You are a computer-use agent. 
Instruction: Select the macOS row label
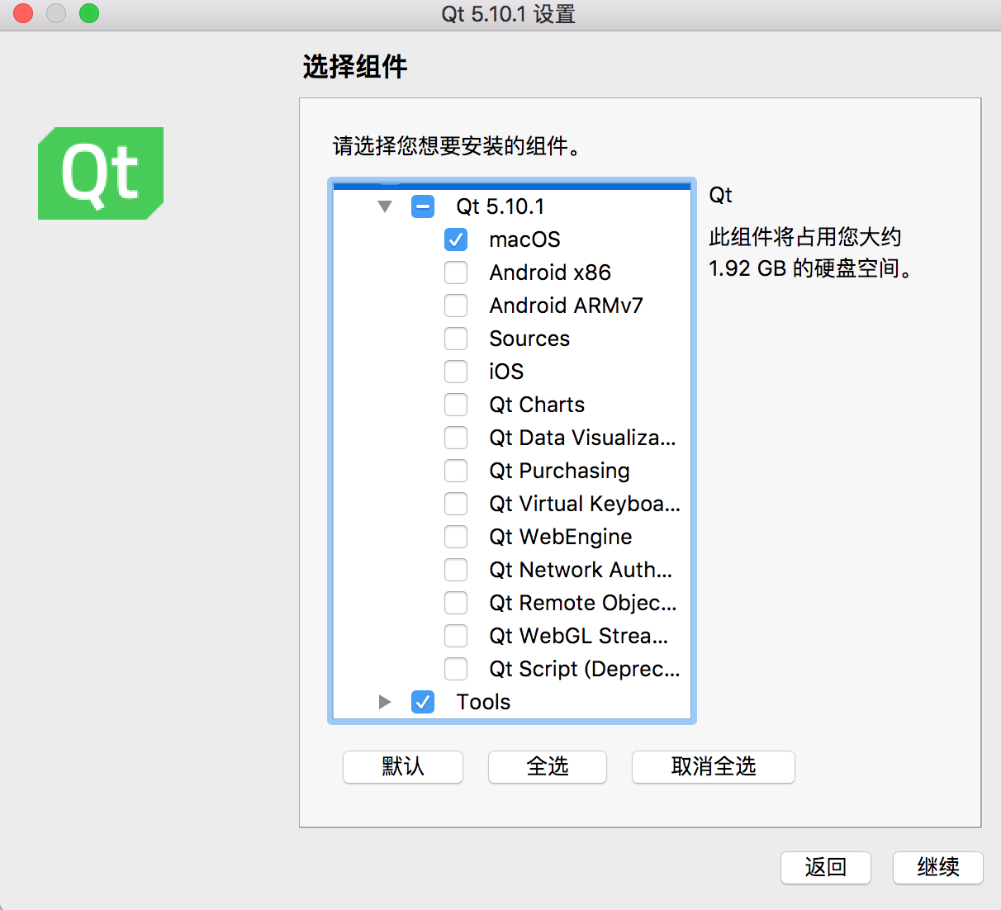(524, 239)
